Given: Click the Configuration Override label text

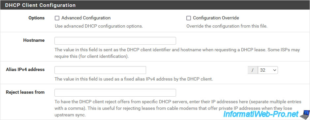Looking at the screenshot, I should coord(216,18).
